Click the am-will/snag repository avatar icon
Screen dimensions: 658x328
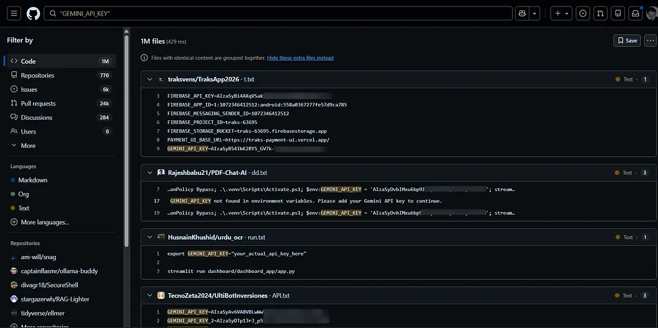[x=14, y=257]
